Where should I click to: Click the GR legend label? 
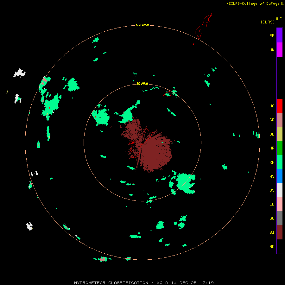[x=272, y=120]
